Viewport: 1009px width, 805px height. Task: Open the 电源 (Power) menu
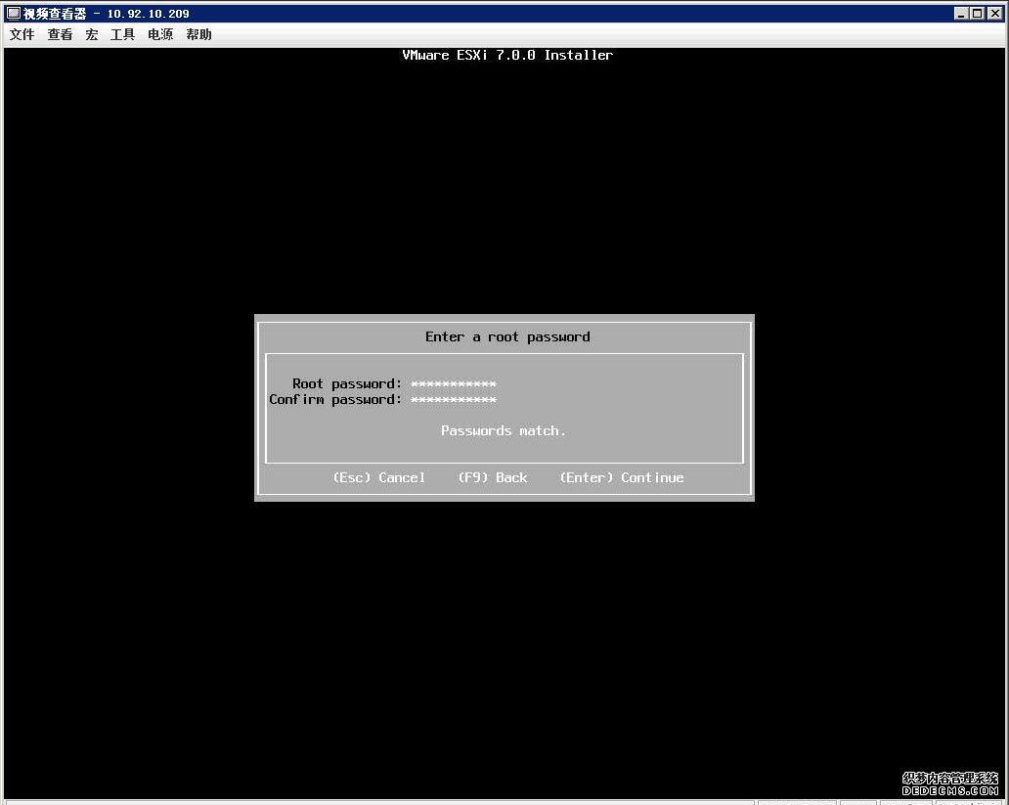tap(159, 34)
